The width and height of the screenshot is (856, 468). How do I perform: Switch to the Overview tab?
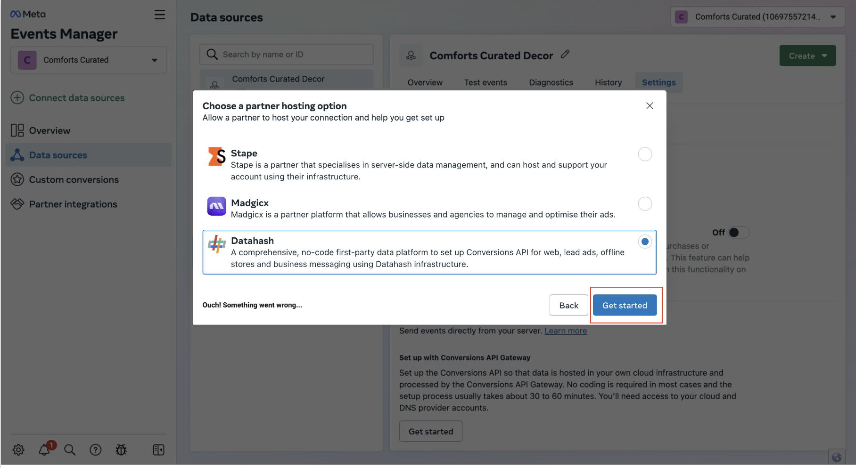[x=425, y=82]
